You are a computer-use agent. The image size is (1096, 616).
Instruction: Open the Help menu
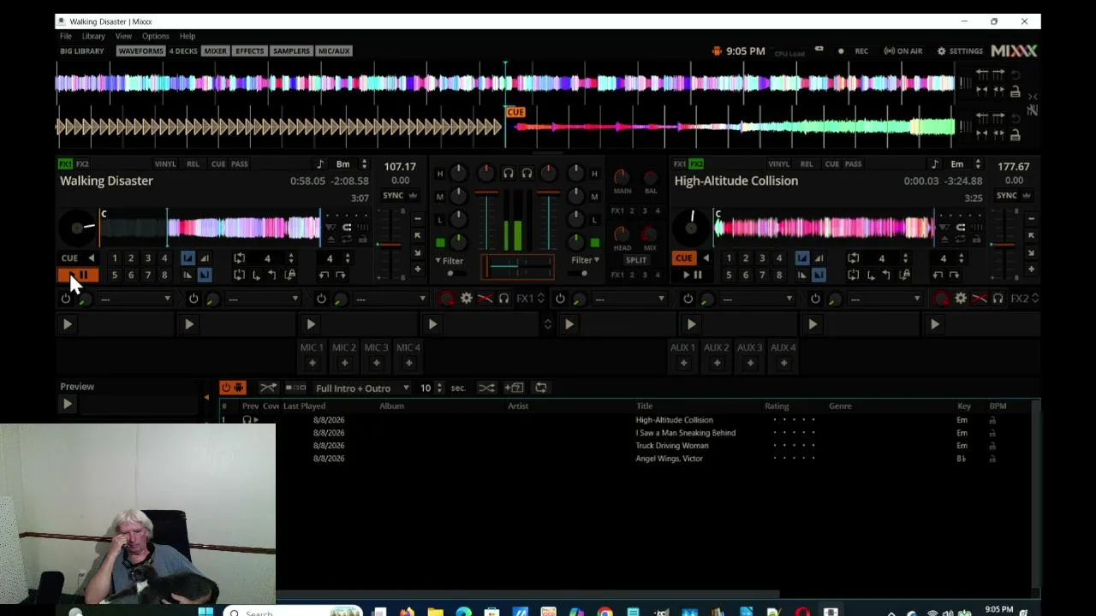coord(188,36)
